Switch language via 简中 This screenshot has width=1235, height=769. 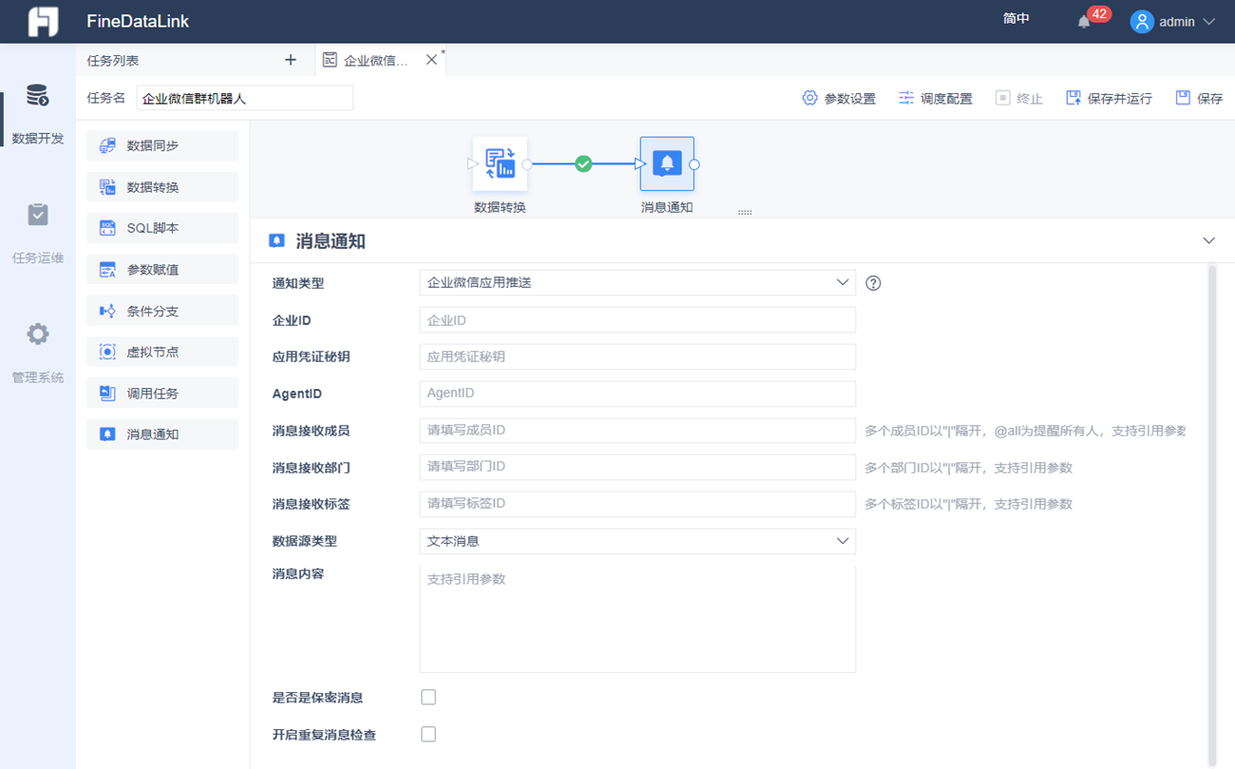[x=1016, y=19]
